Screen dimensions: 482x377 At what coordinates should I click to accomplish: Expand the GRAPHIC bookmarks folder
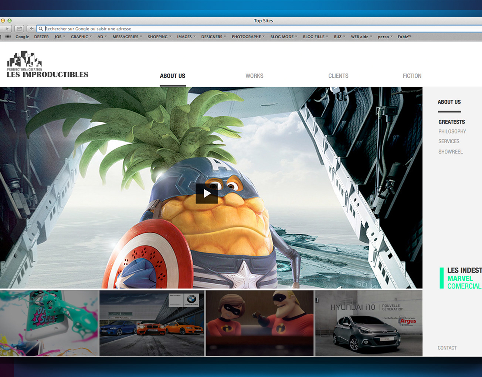pos(81,37)
